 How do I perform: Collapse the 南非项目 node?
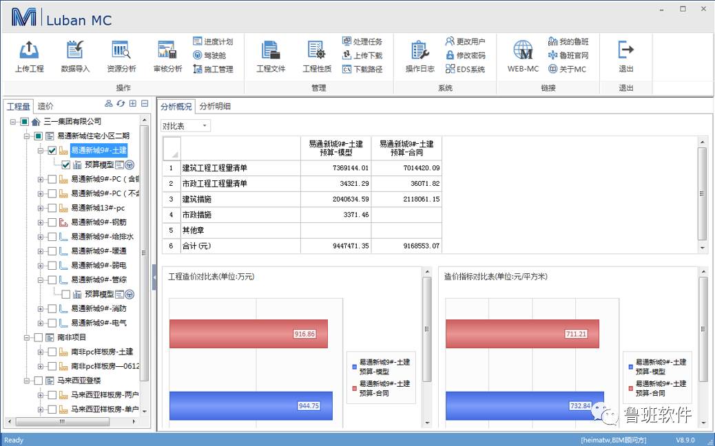pyautogui.click(x=26, y=337)
